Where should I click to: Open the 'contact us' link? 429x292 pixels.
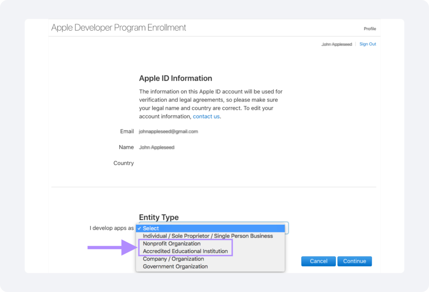coord(206,116)
